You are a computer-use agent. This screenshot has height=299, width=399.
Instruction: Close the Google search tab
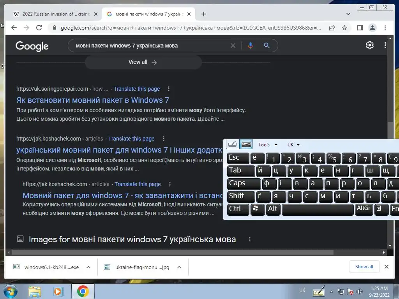(x=189, y=14)
